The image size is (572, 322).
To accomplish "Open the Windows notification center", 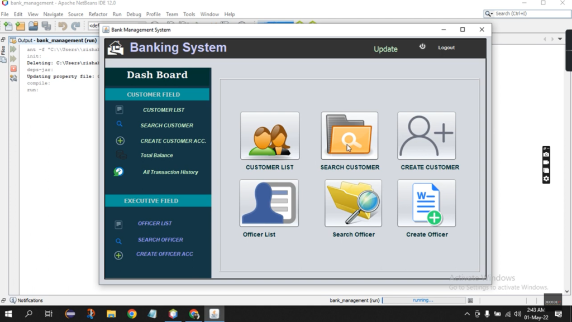I will [558, 314].
